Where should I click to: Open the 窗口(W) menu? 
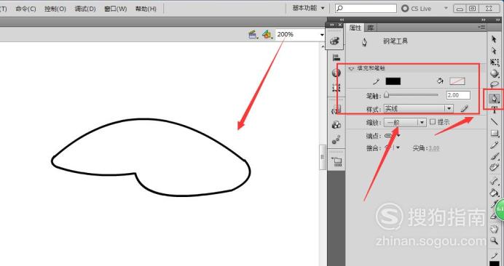click(116, 9)
